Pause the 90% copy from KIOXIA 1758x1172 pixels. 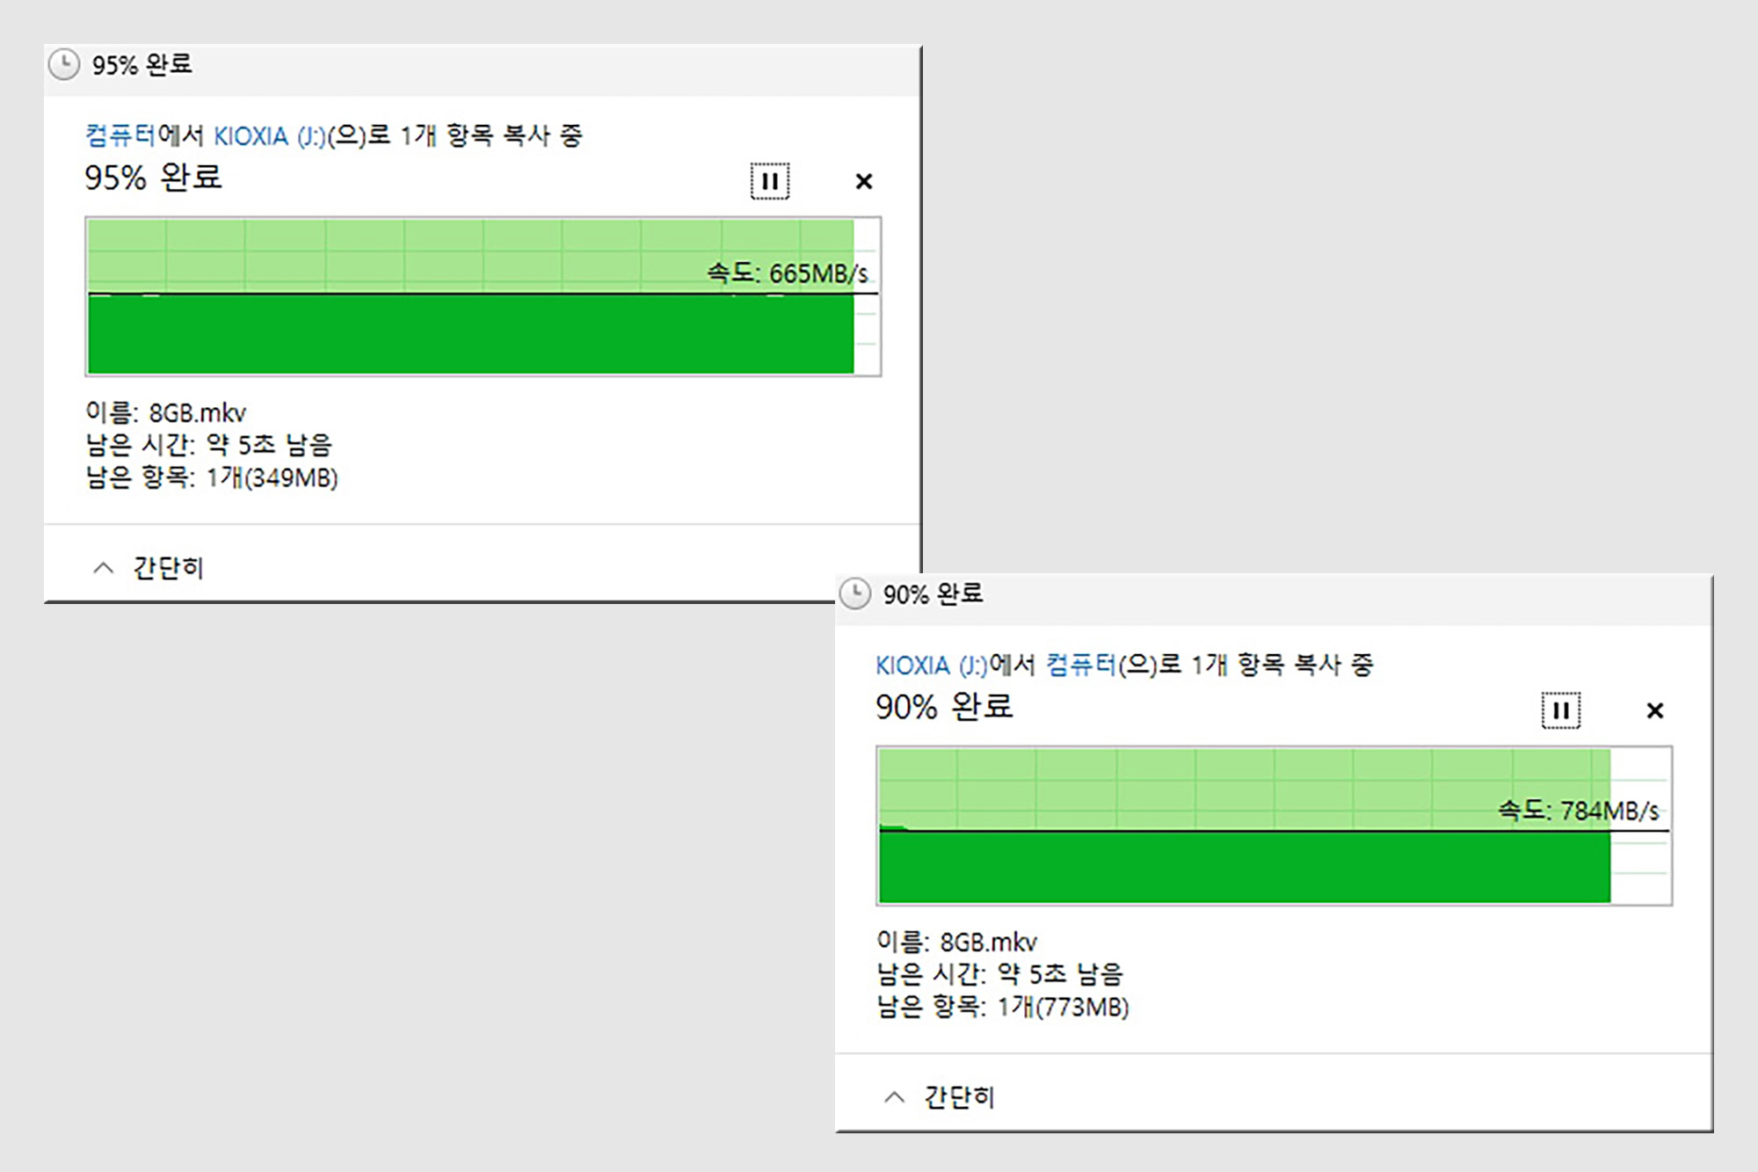coord(1560,710)
